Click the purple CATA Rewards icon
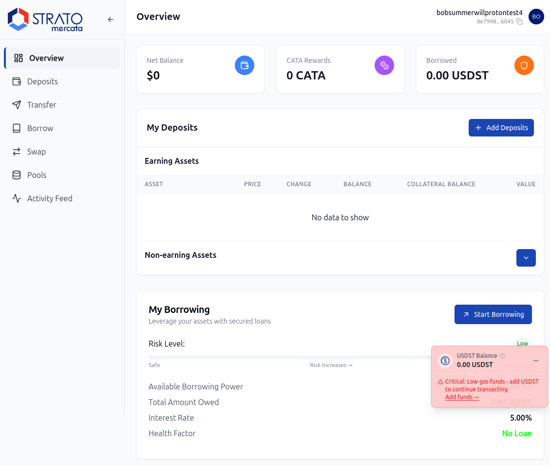The image size is (550, 465). [x=384, y=65]
